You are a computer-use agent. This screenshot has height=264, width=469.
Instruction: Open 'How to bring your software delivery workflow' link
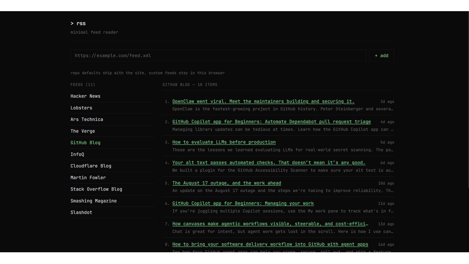click(270, 244)
